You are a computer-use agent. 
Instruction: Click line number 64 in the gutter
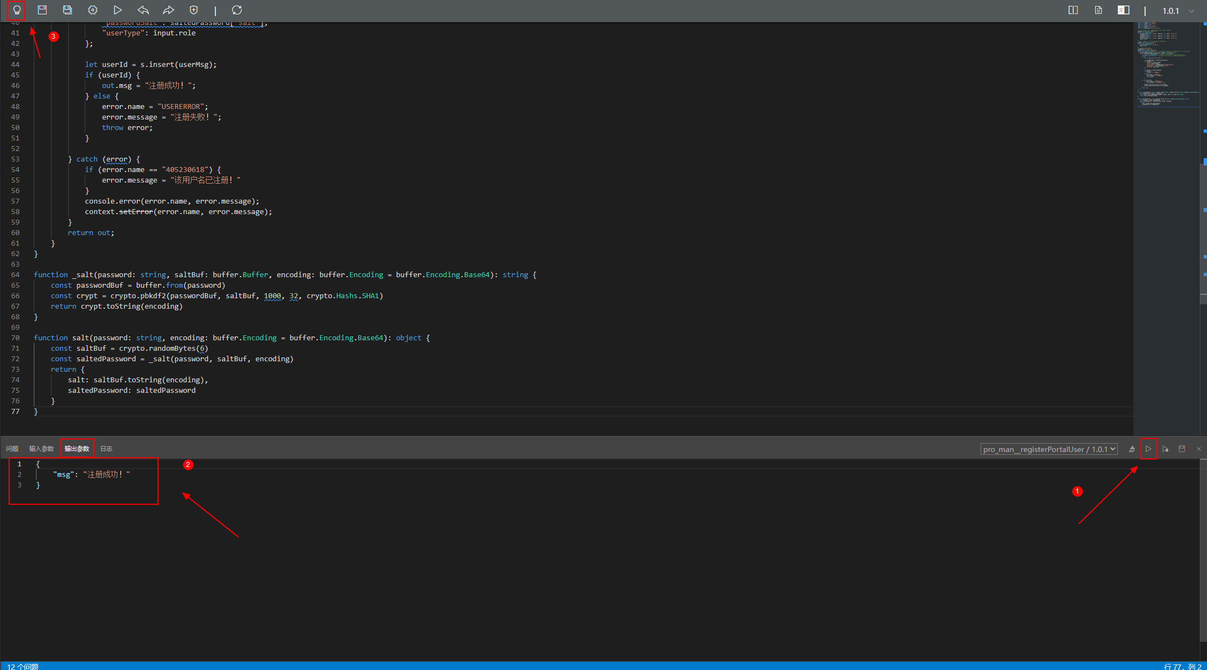(15, 274)
